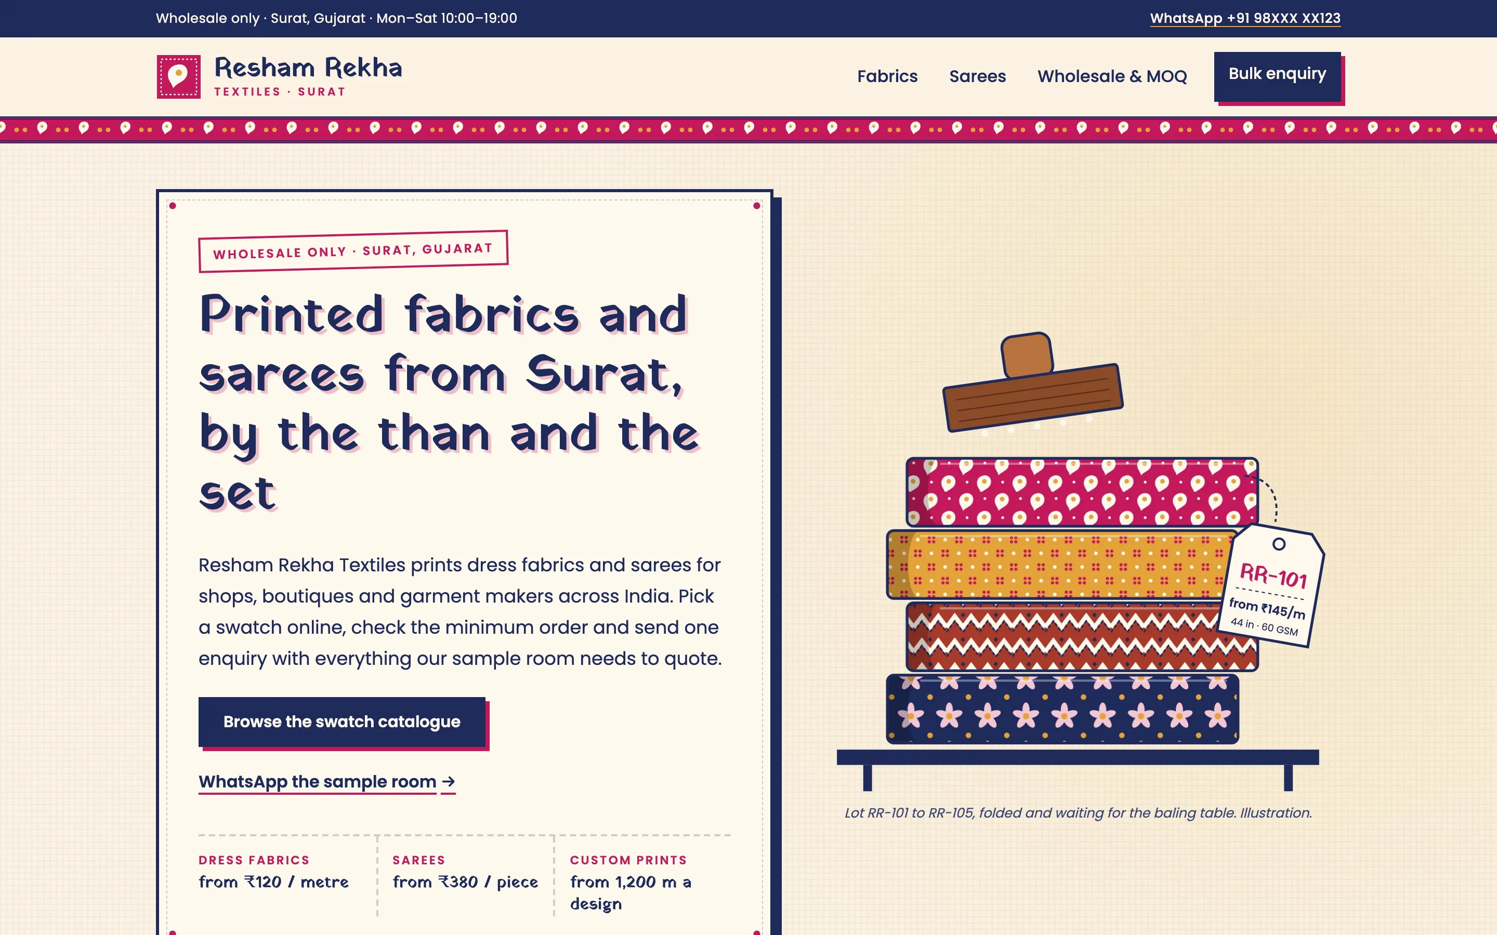This screenshot has height=935, width=1497.
Task: Open the Fabrics nav item
Action: [887, 76]
